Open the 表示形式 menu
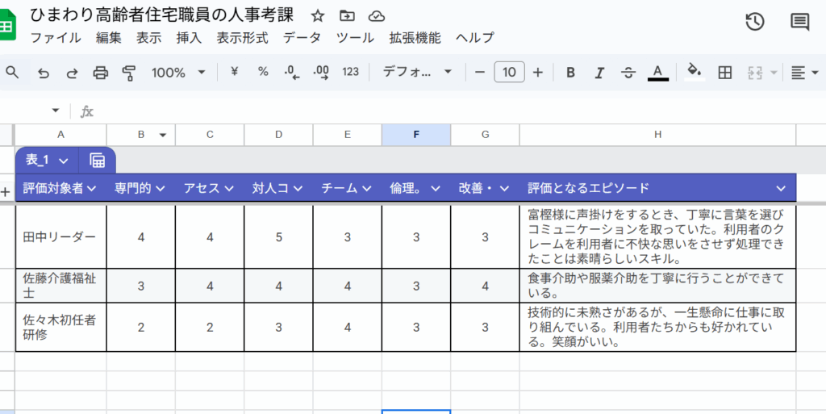 click(242, 38)
